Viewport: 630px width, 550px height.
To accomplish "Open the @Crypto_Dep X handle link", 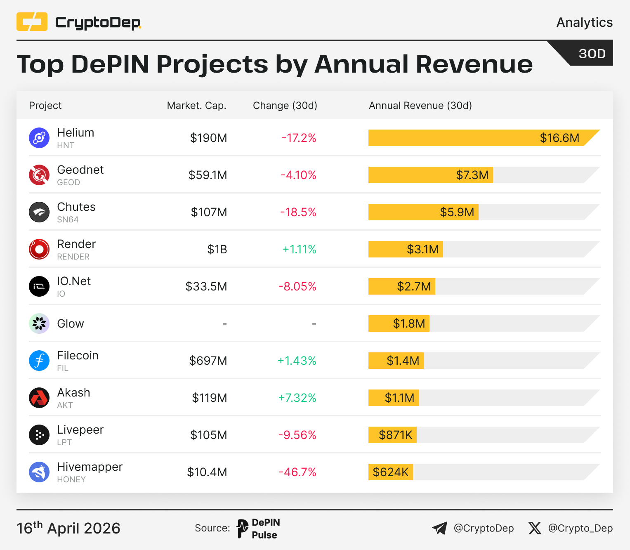I will coord(580,528).
